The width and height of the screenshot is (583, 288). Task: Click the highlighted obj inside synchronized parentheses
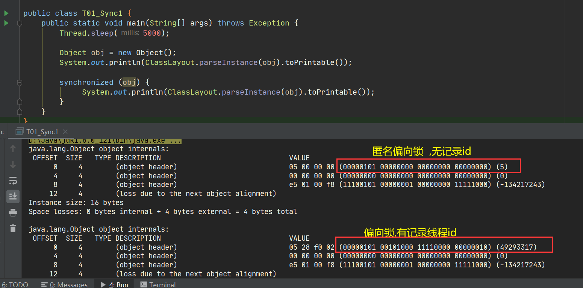click(x=129, y=82)
